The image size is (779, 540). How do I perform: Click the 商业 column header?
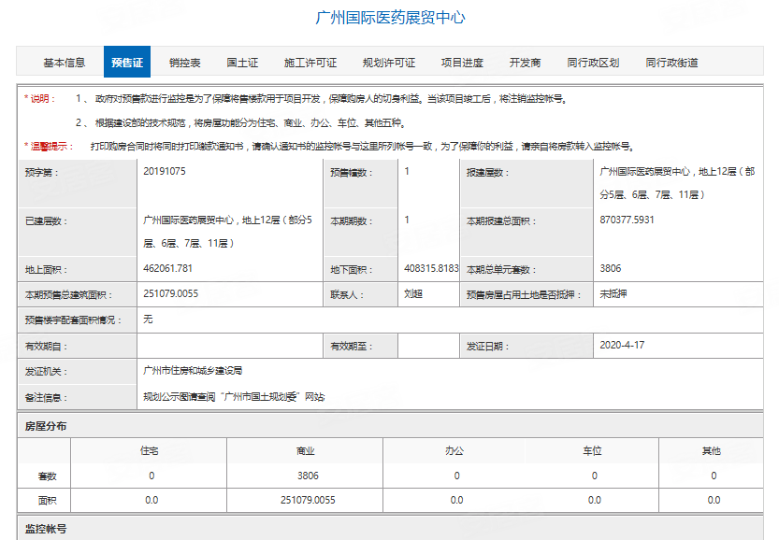pyautogui.click(x=305, y=451)
